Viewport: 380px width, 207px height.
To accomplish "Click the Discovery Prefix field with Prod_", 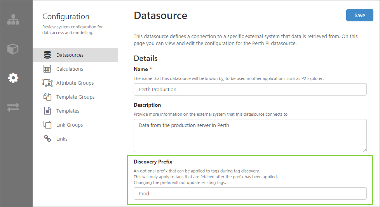I will 250,193.
